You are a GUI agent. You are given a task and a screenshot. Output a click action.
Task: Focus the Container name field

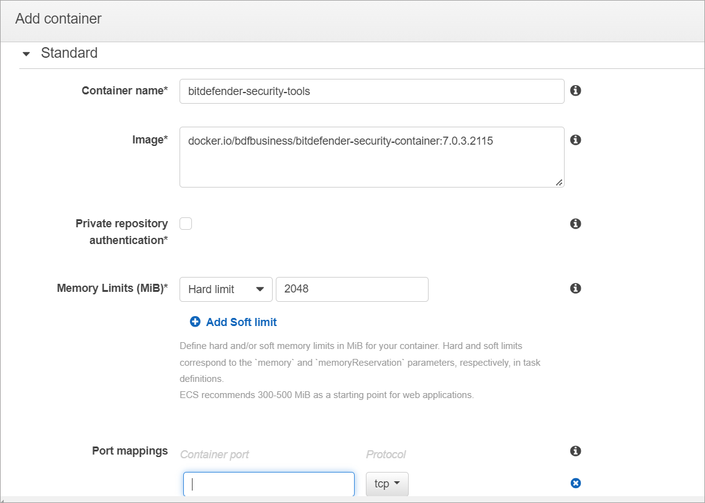[372, 91]
